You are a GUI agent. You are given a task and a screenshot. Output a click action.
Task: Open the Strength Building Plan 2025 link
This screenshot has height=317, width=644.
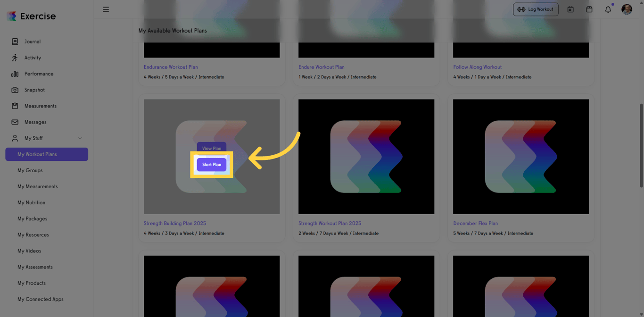point(175,224)
